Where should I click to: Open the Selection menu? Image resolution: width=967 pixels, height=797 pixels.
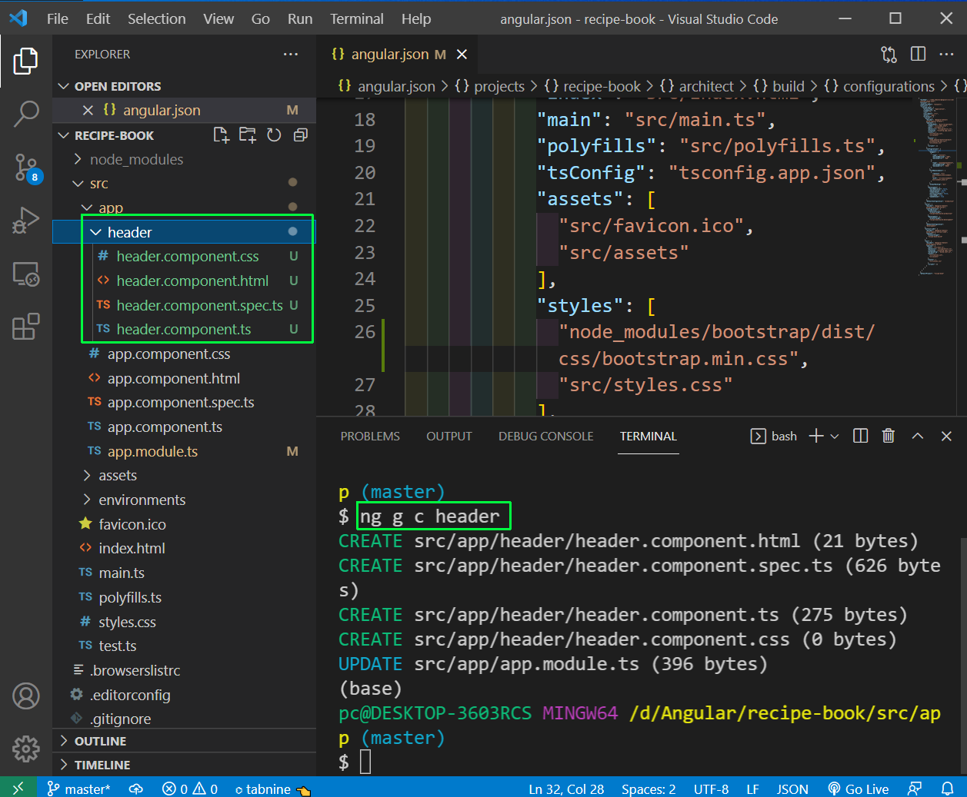pos(157,18)
